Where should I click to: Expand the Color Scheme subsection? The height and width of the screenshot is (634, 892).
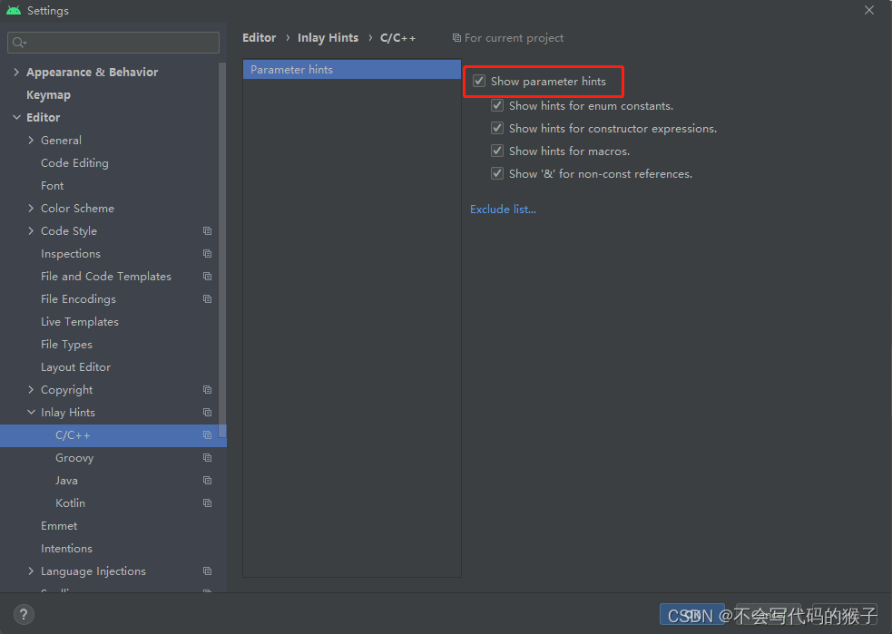pyautogui.click(x=31, y=208)
